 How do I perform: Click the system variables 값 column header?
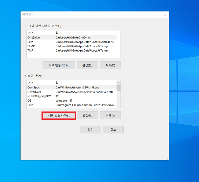point(86,83)
